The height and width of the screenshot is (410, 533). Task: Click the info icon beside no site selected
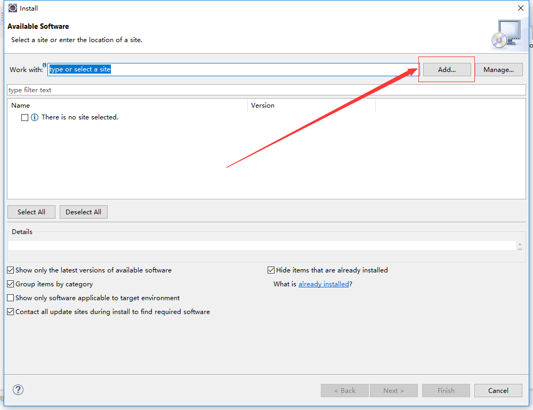tap(35, 117)
